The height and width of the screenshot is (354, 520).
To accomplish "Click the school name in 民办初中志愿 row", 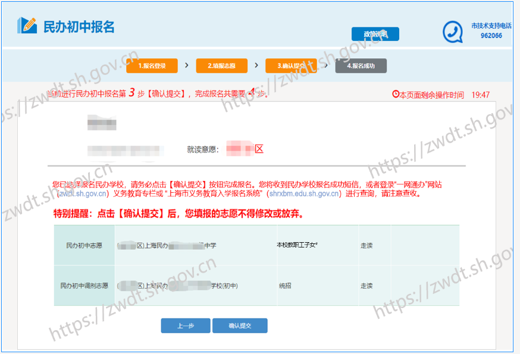I will coord(167,246).
